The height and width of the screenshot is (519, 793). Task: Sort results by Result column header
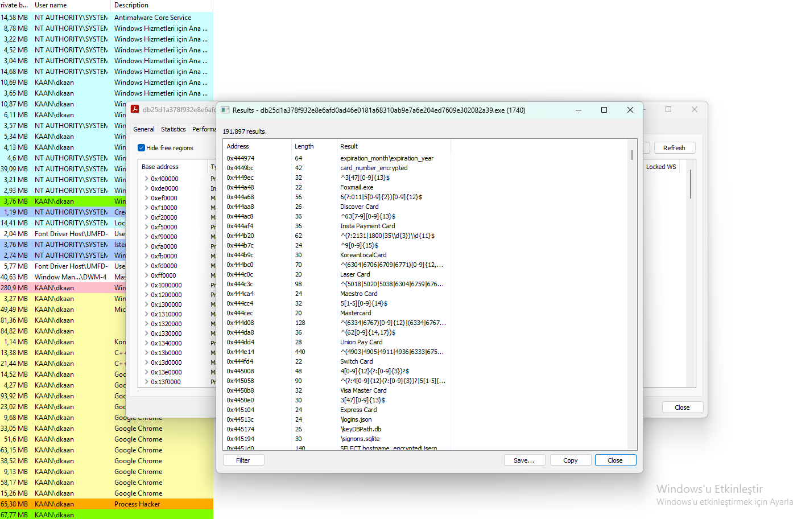[x=394, y=146]
